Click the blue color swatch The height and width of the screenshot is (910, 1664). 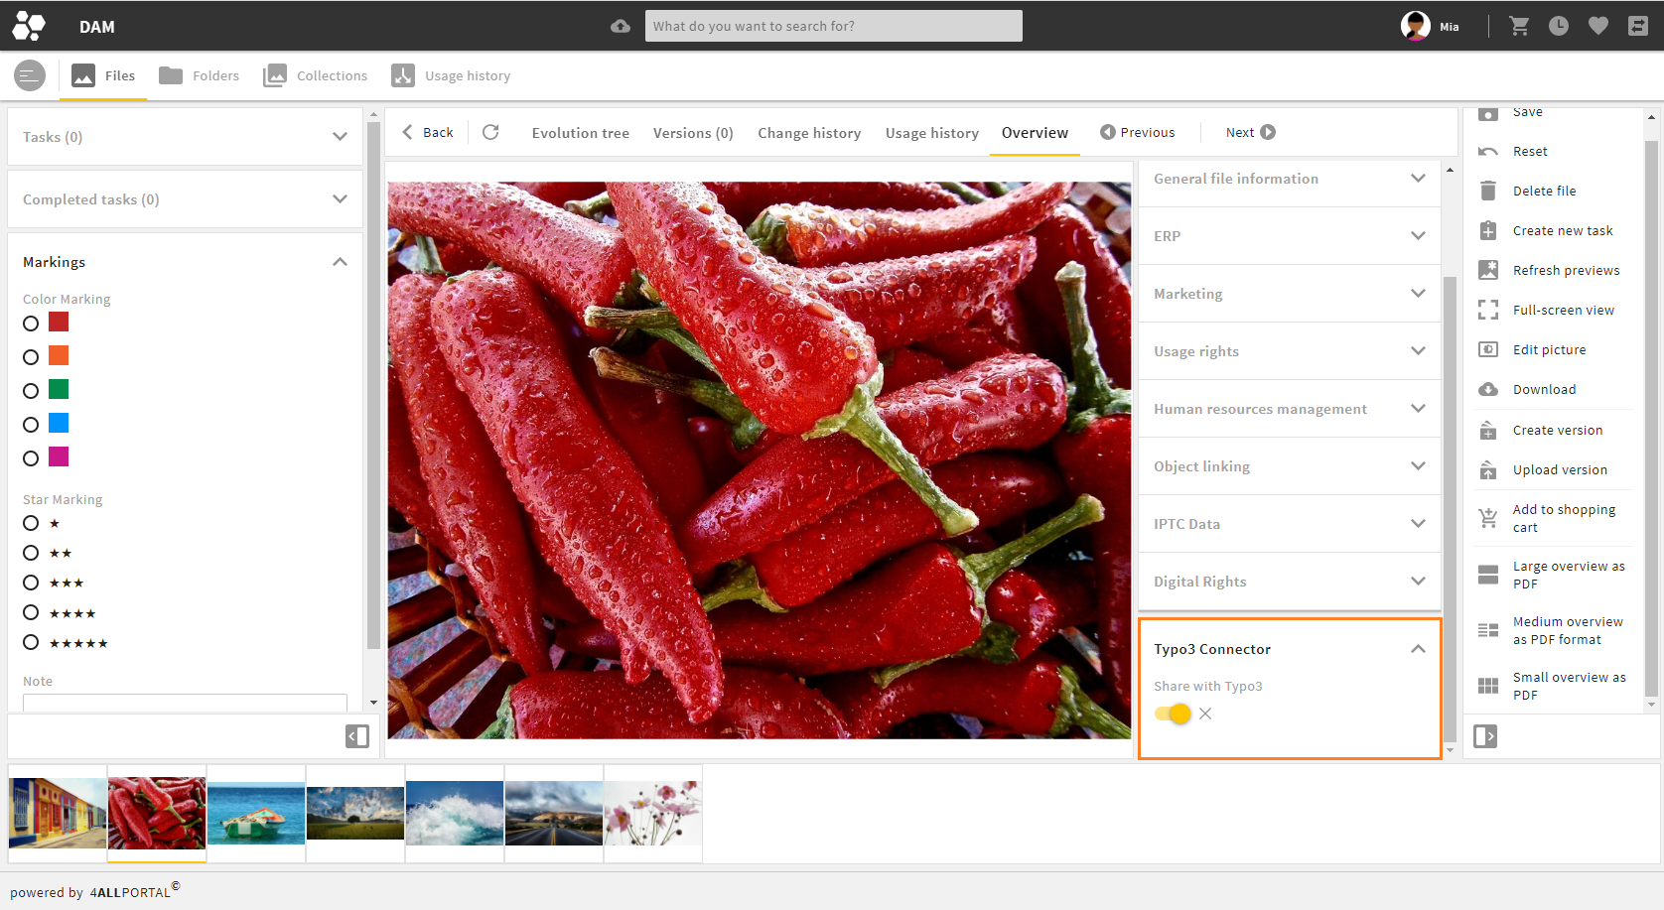tap(59, 423)
